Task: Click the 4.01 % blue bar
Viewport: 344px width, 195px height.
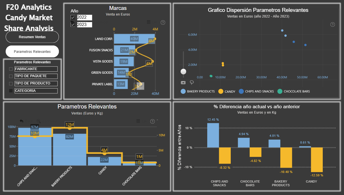Action: (x=274, y=144)
